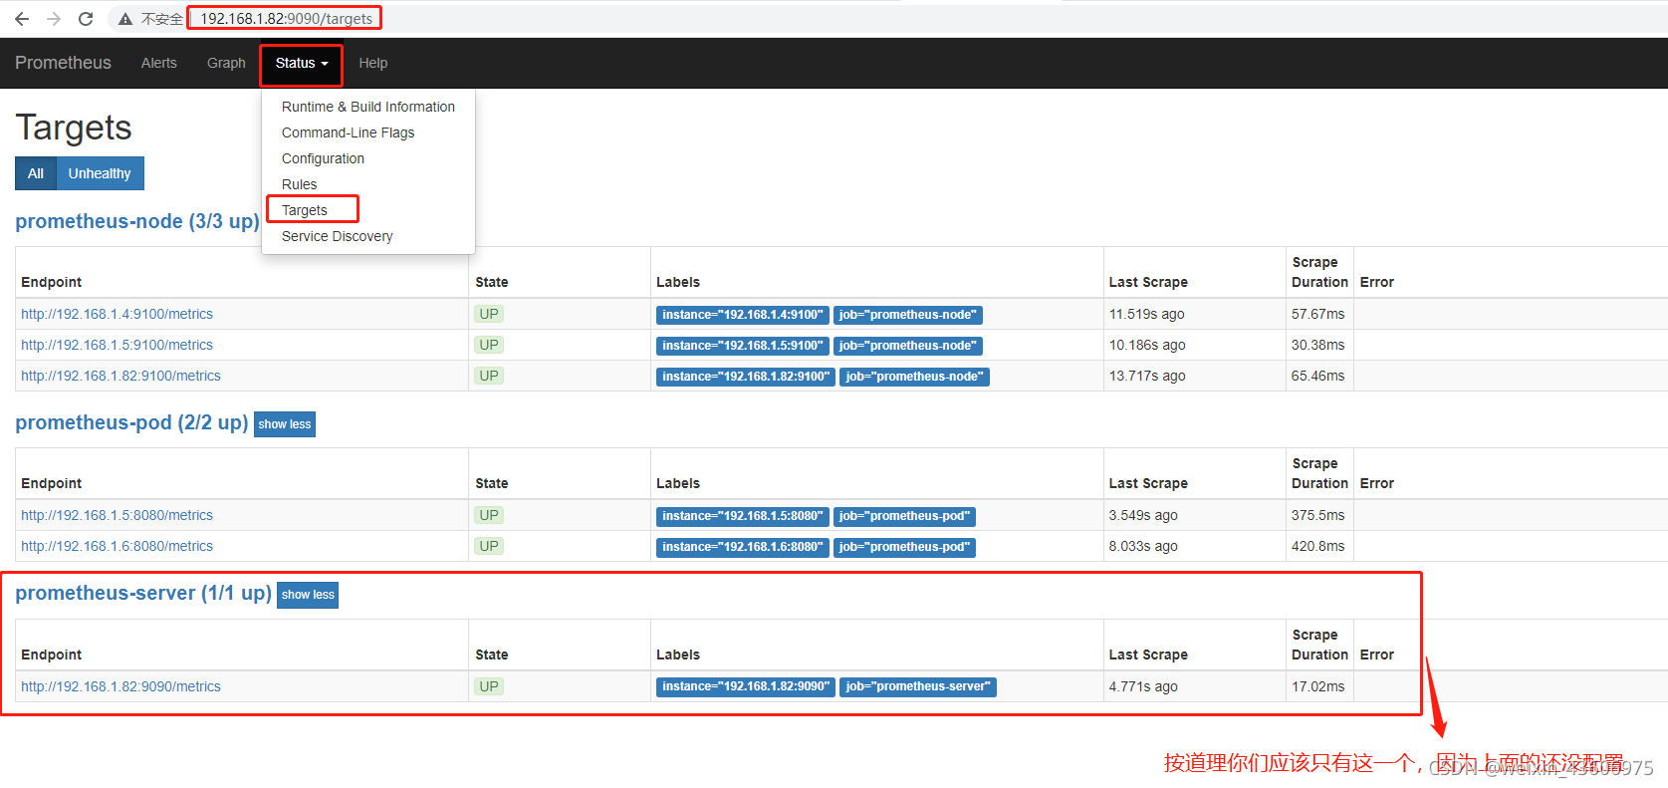Click job="prometheus-pod" label in 192.168.1.5:8080 row

pyautogui.click(x=904, y=516)
